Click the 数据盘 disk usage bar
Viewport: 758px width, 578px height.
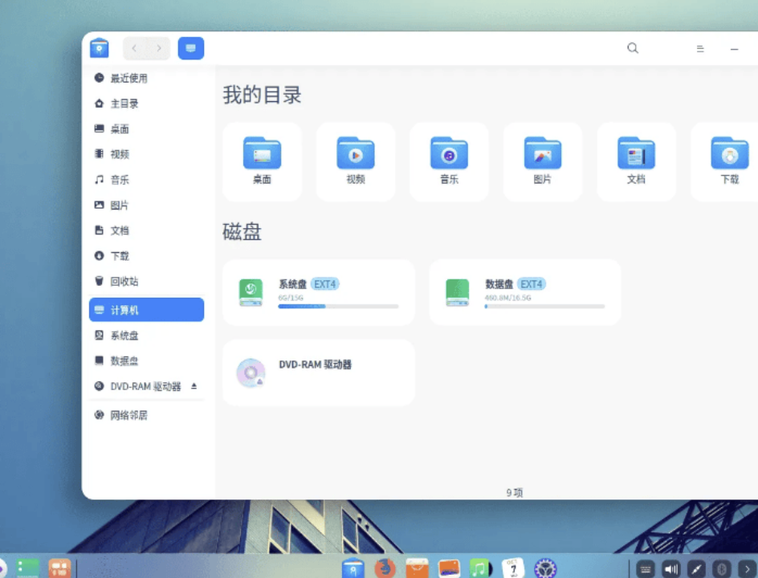click(544, 306)
